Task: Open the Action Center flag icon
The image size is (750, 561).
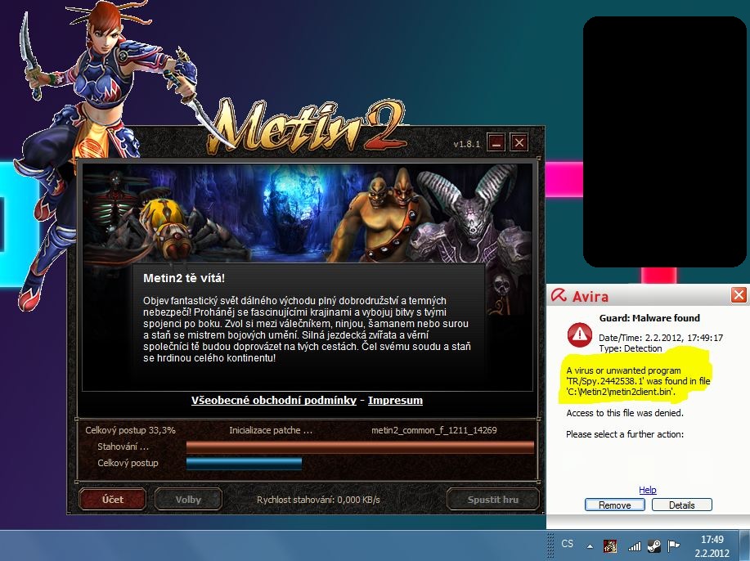Action: (673, 545)
